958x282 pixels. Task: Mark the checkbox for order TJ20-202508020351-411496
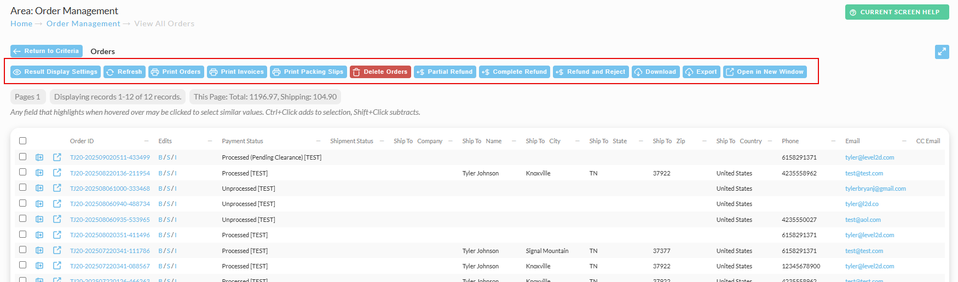coord(22,234)
